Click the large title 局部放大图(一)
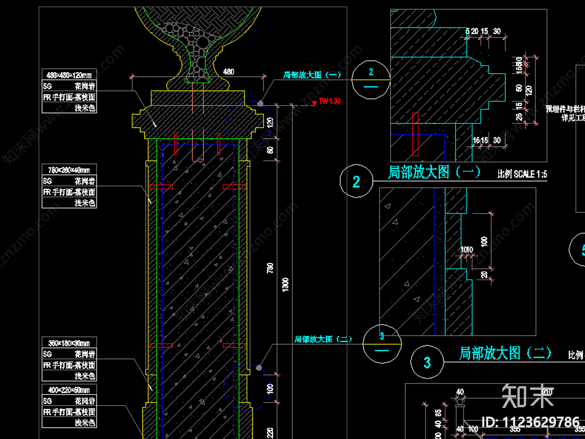Viewport: 585px width, 439px height. [x=434, y=172]
